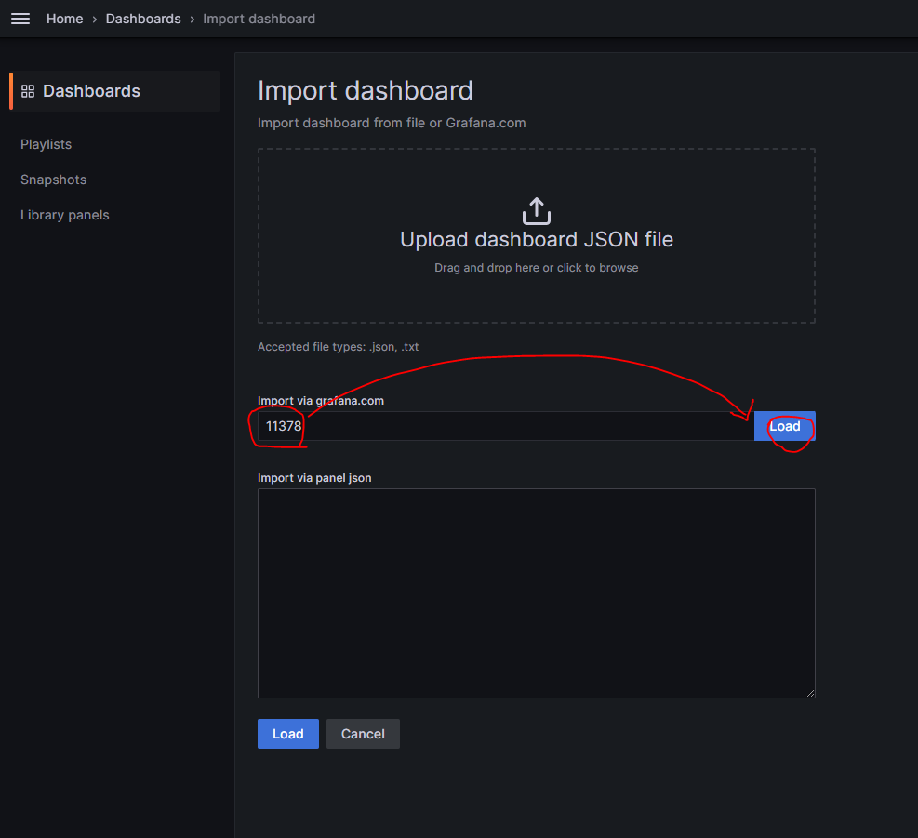Image resolution: width=918 pixels, height=838 pixels.
Task: Click the Import dashboard page heading
Action: tap(366, 91)
